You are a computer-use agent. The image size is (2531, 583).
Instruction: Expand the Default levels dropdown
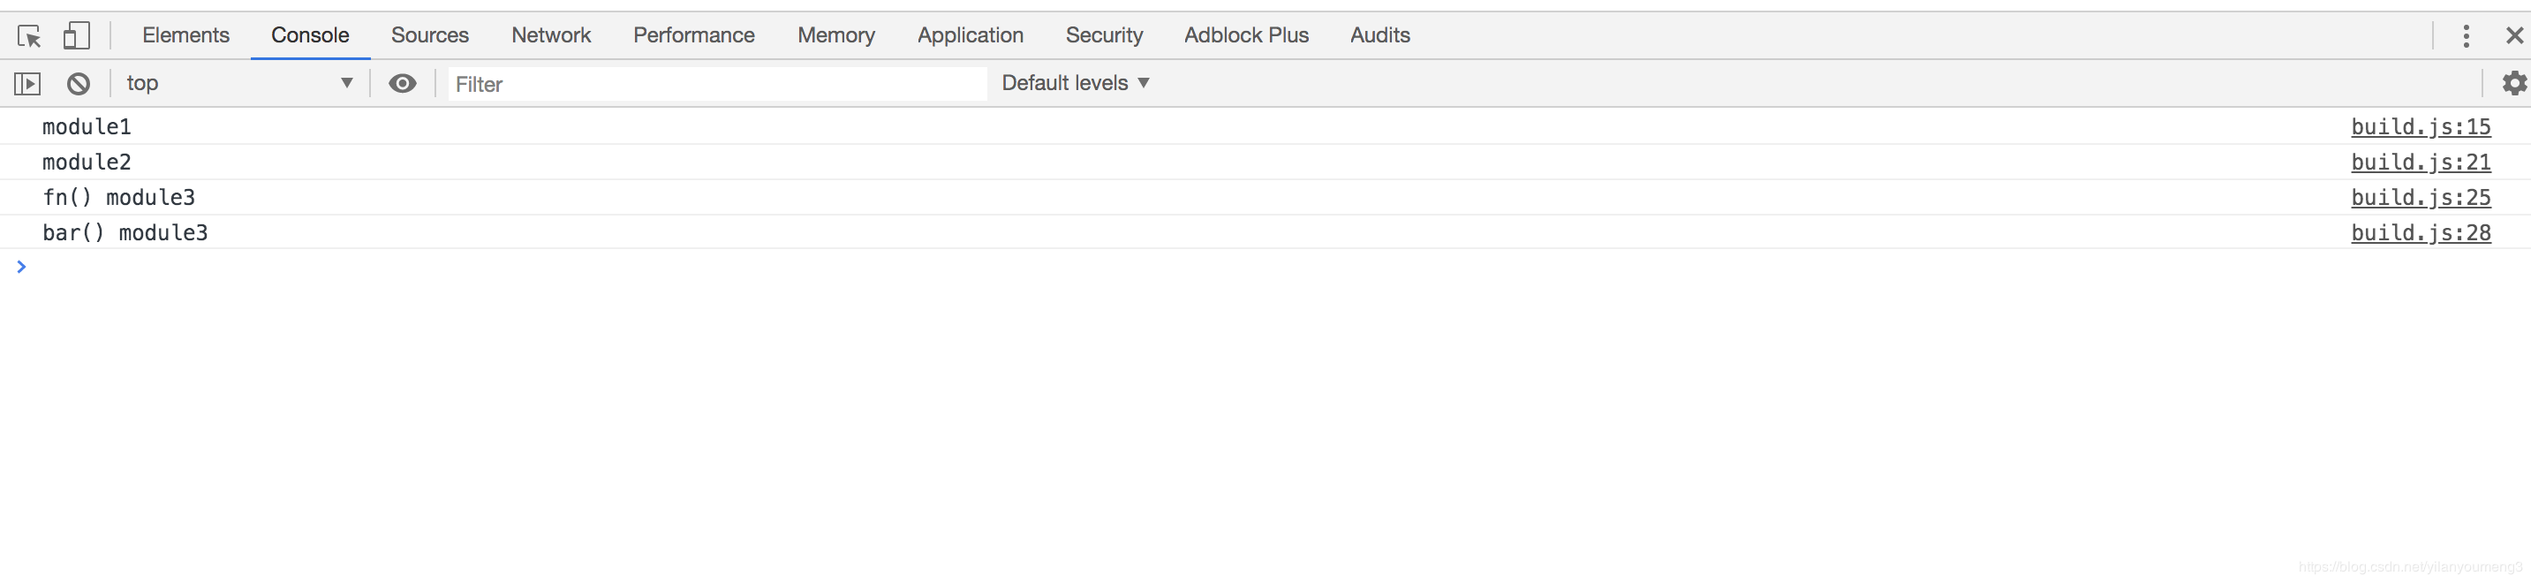1075,84
